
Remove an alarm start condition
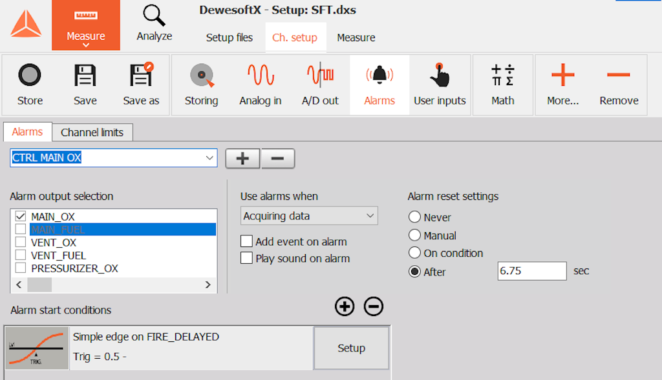(374, 306)
